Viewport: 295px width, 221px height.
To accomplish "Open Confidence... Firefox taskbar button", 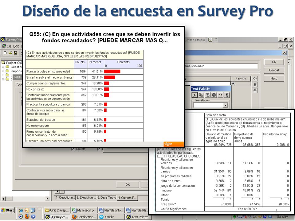I will coord(84,217).
